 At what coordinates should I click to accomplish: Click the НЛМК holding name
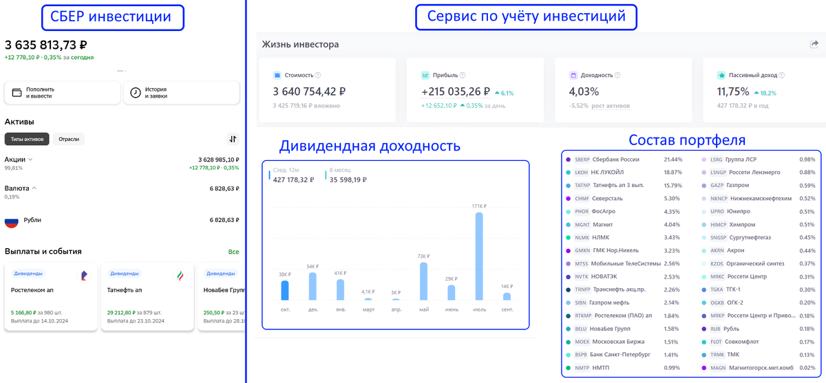(602, 238)
